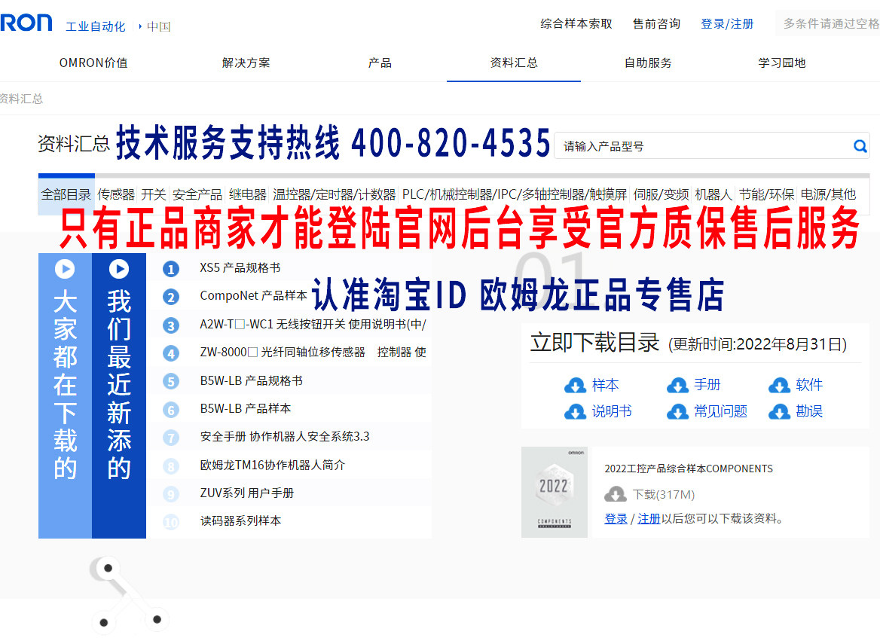Open OMRON价值 menu

tap(93, 63)
